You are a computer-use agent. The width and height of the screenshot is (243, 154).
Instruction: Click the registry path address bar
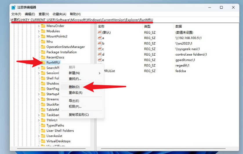(x=116, y=20)
